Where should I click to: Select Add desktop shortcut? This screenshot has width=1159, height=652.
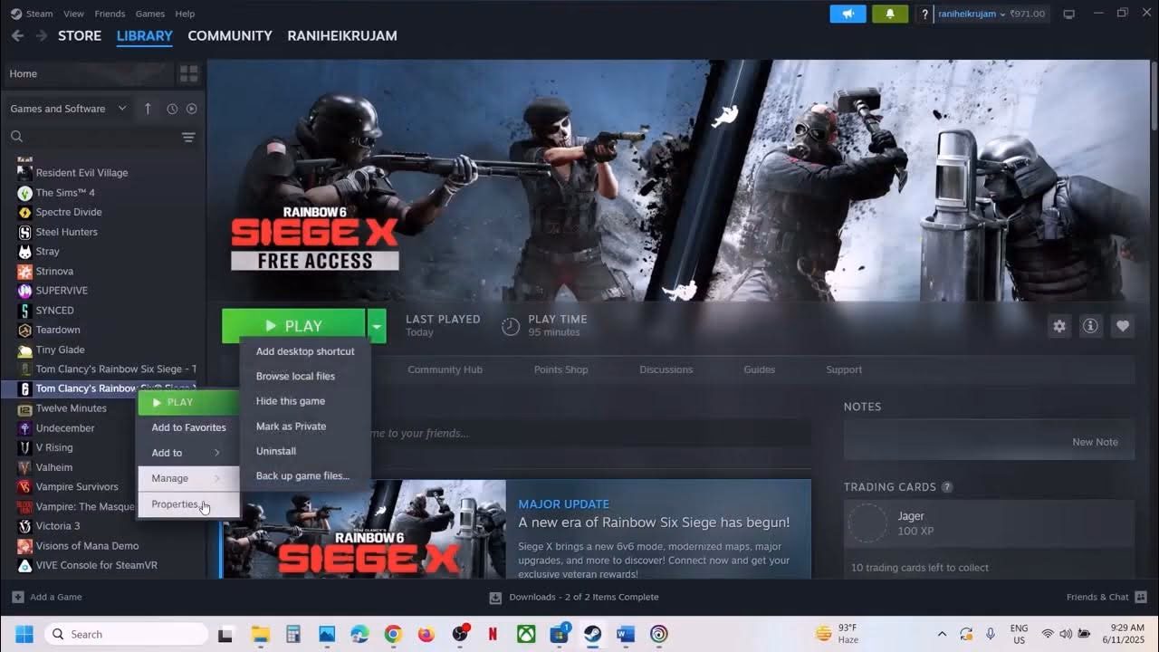(x=305, y=351)
